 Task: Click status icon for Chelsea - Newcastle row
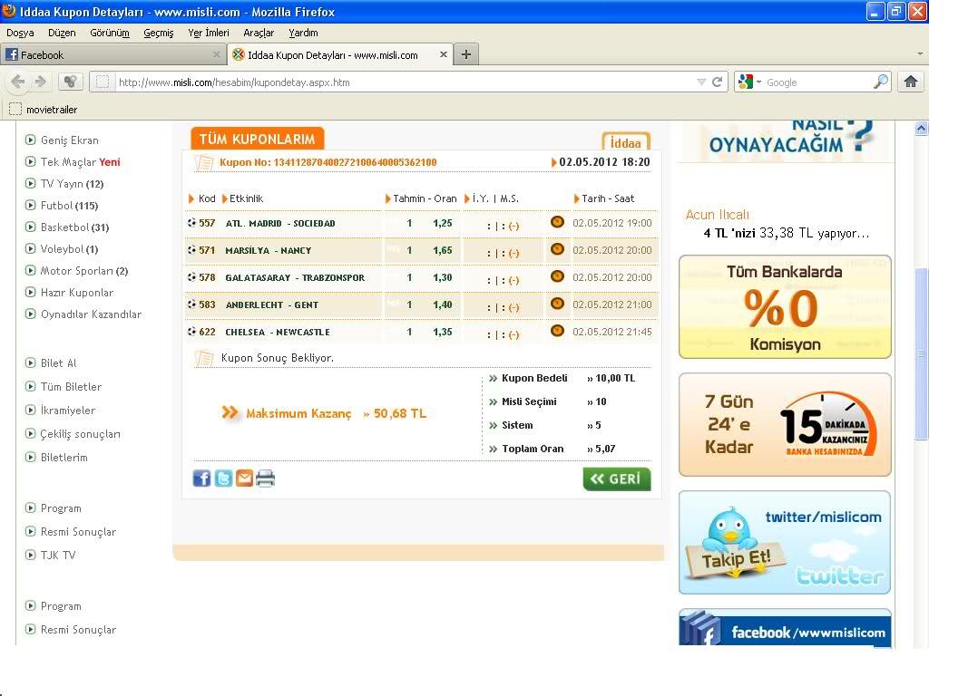tap(557, 331)
